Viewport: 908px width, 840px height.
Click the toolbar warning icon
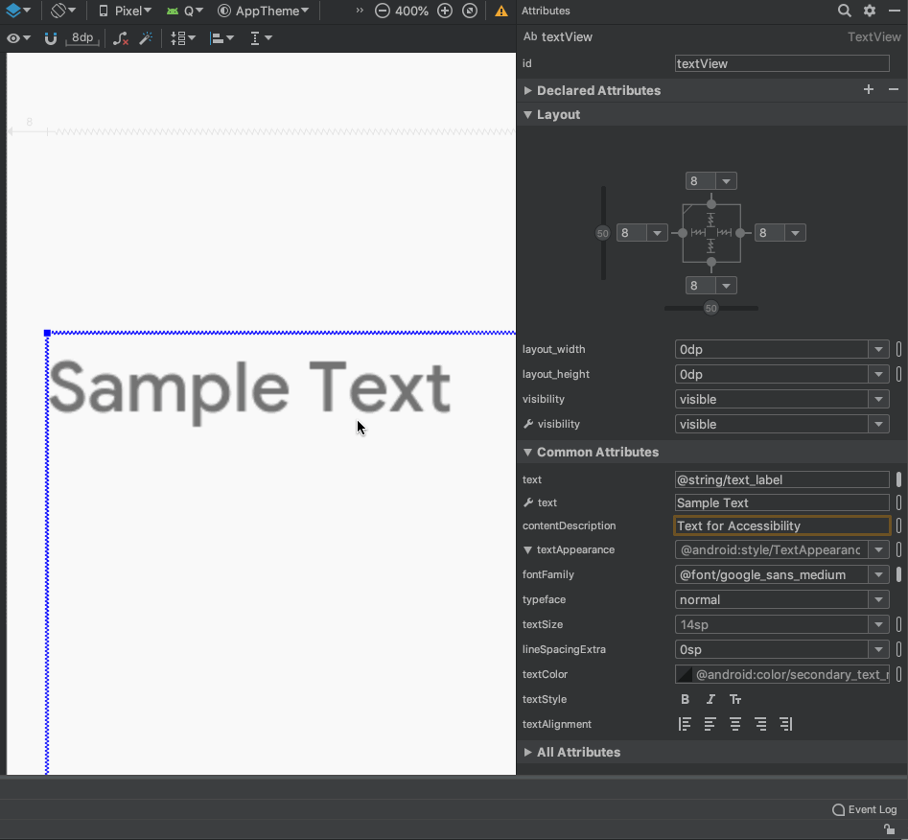click(500, 11)
